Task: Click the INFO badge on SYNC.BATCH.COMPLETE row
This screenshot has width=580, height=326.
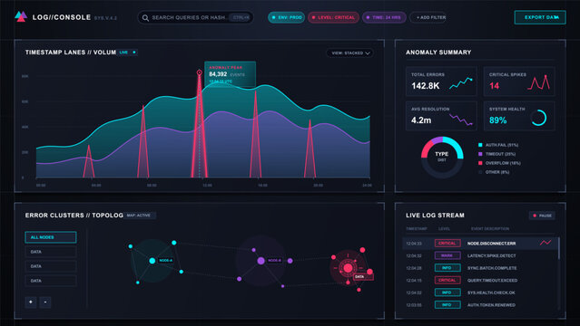Action: [447, 268]
